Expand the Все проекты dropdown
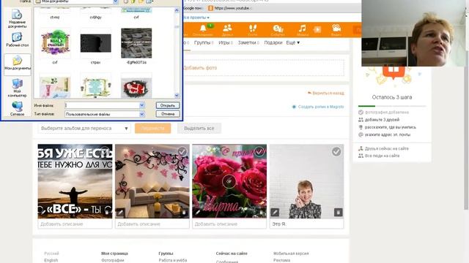Screen dimensions: 469x263 click(196, 18)
